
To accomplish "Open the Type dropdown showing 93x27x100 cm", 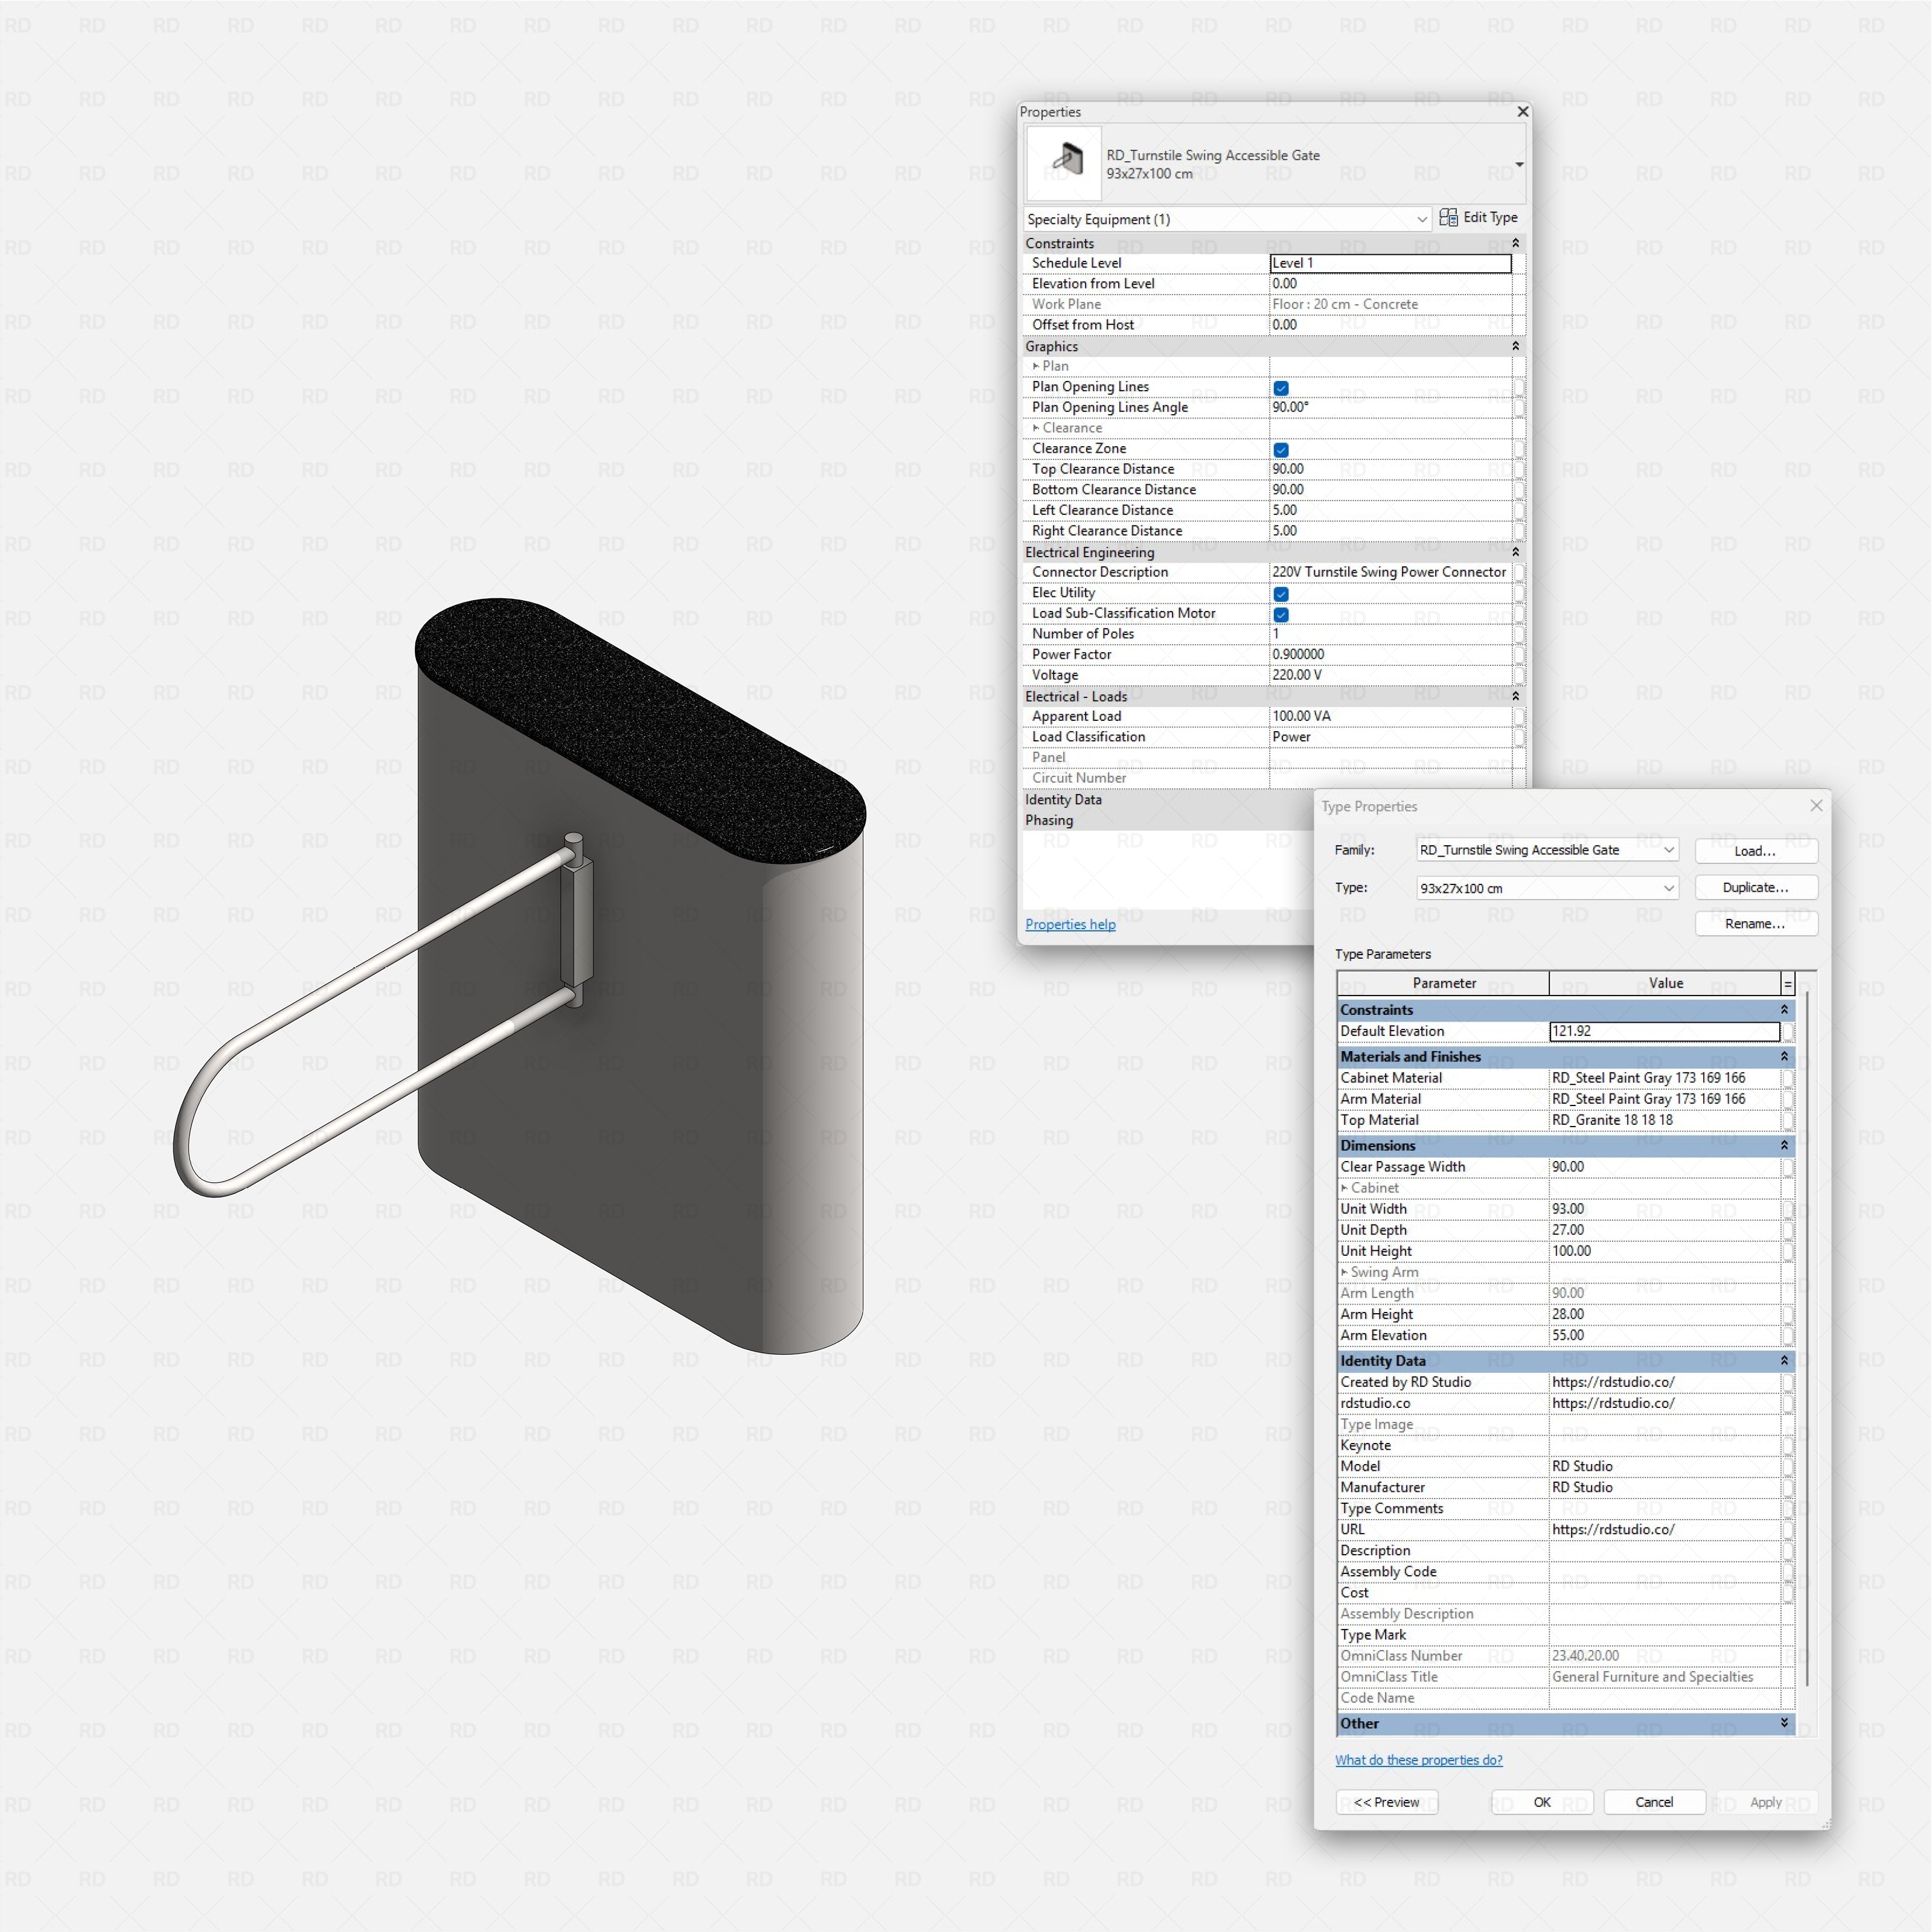I will click(x=1547, y=888).
